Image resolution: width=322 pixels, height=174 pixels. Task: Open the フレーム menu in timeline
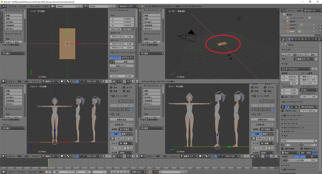32,172
